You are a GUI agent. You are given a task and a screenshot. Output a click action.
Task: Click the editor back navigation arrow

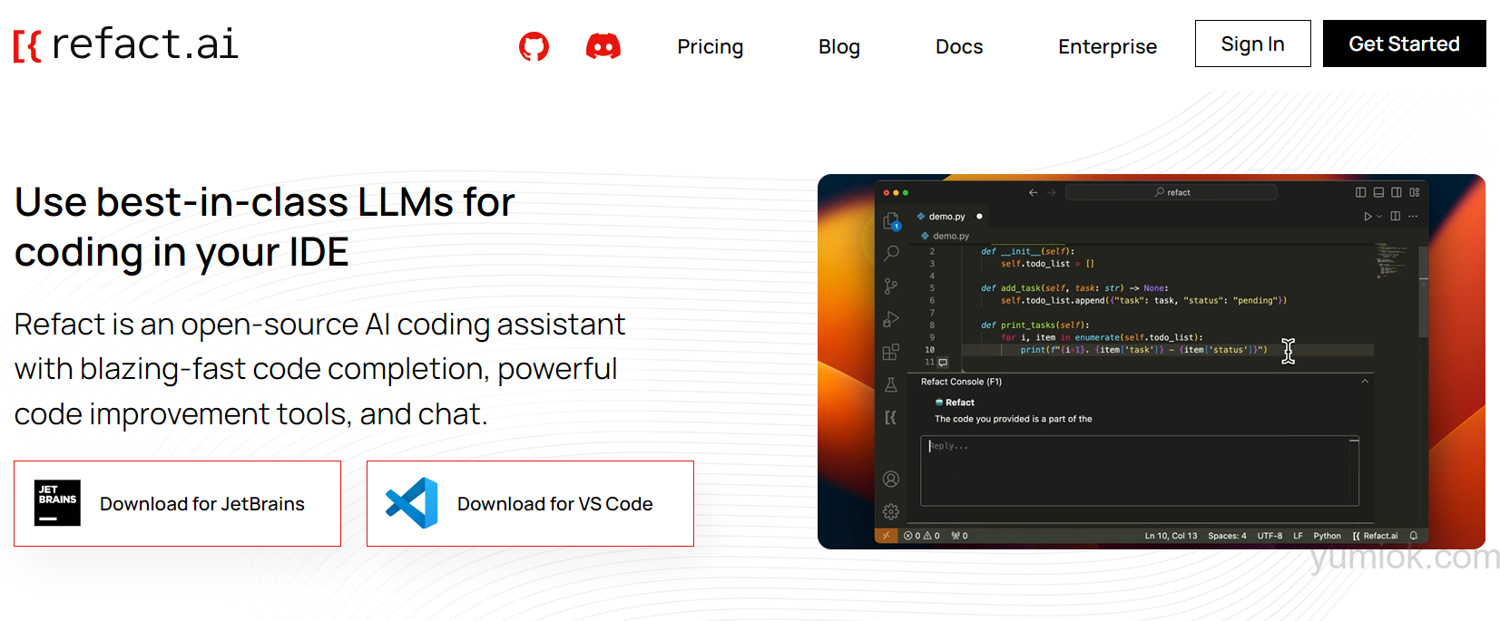pos(1034,192)
